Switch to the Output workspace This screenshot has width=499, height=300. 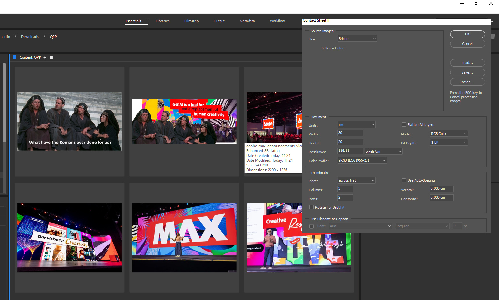(219, 21)
